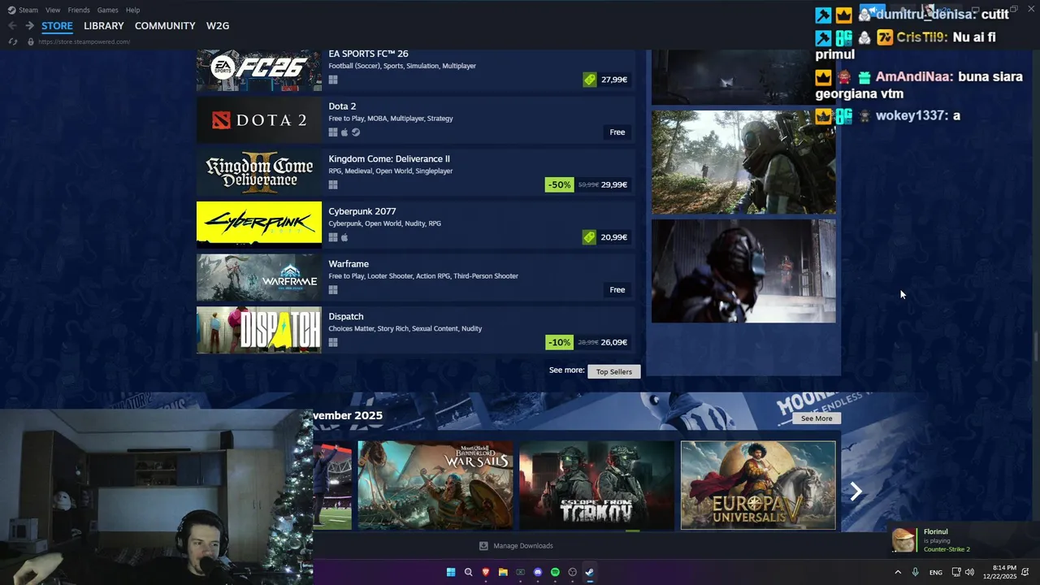
Task: Open the notification bell in the taskbar
Action: click(1025, 572)
